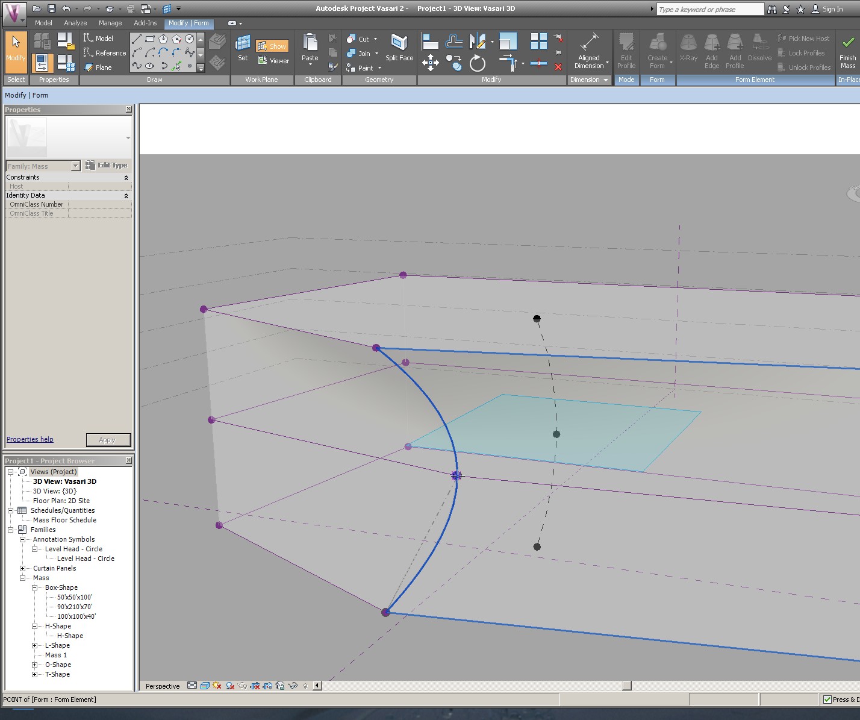Click the keyword search input field
The height and width of the screenshot is (720, 860).
click(x=709, y=9)
